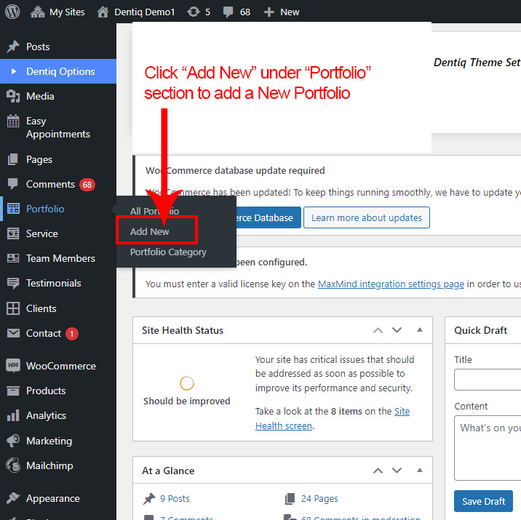Screen dimensions: 521x520
Task: Open the Marketing megaphone icon
Action: 13,441
